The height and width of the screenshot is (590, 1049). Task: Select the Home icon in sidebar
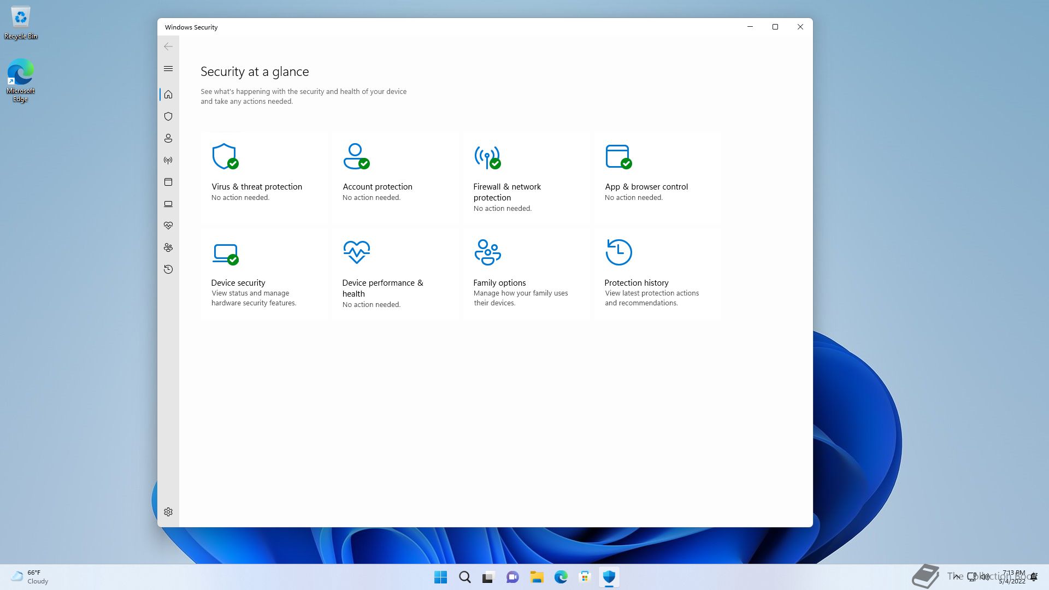168,95
